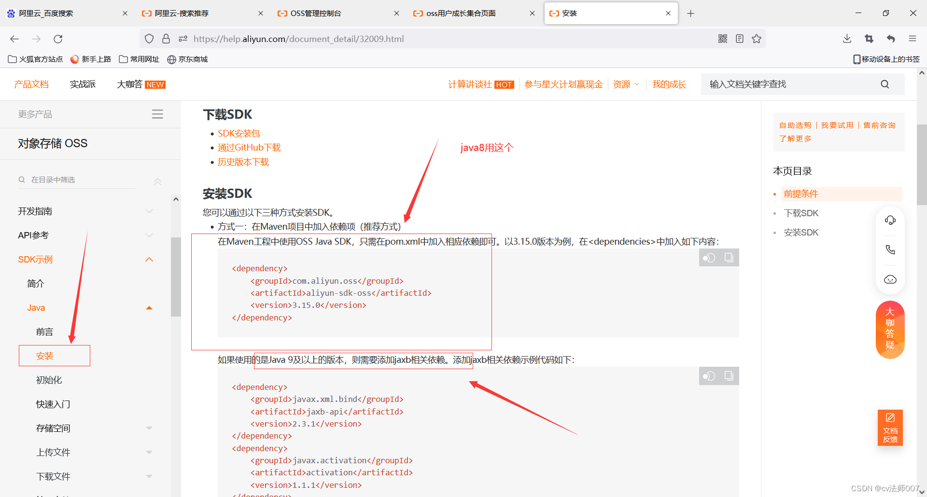The width and height of the screenshot is (927, 497).
Task: Open the 历史版本下载 link
Action: tap(243, 162)
